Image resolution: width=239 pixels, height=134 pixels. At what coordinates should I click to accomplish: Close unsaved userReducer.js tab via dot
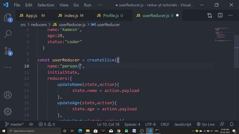click(177, 15)
